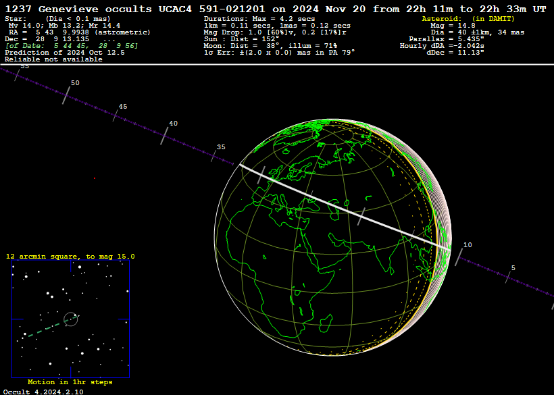Click 'Dia = 40 ±1km, 34 mas' text

(x=478, y=32)
